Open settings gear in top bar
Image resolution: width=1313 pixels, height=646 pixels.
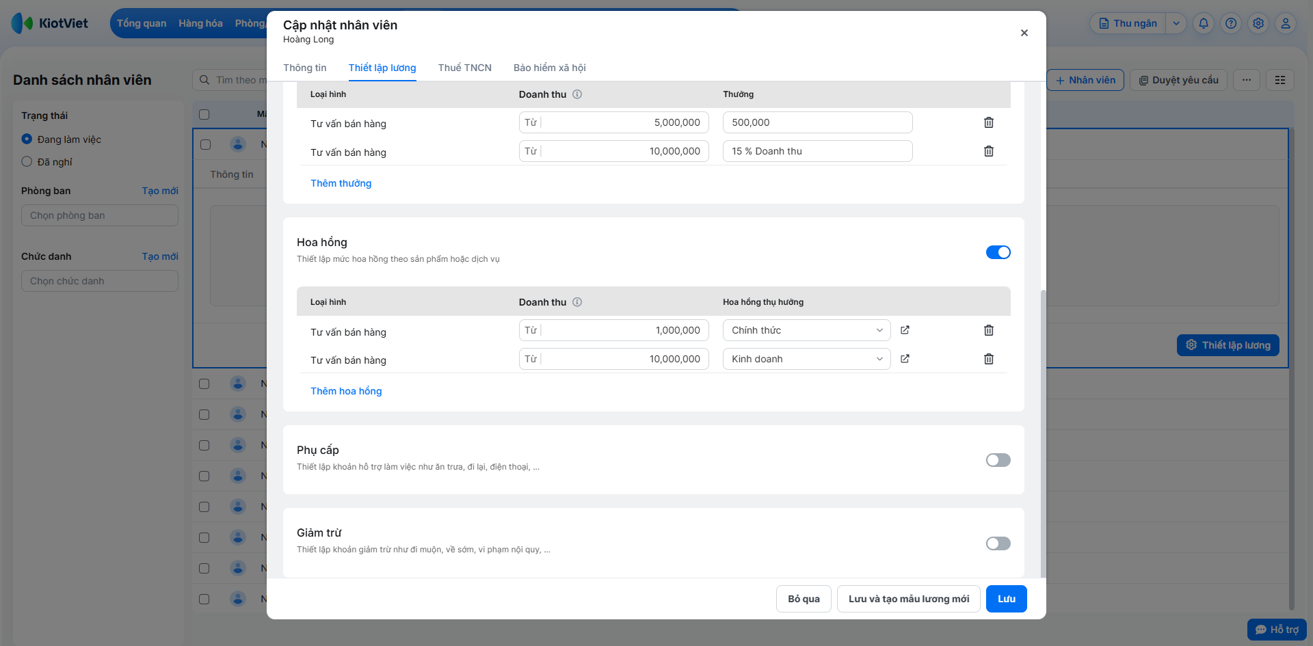pos(1258,23)
